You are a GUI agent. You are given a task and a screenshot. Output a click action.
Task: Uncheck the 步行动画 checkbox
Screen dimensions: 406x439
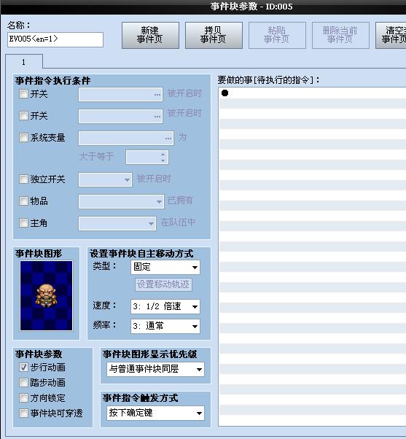(x=23, y=367)
